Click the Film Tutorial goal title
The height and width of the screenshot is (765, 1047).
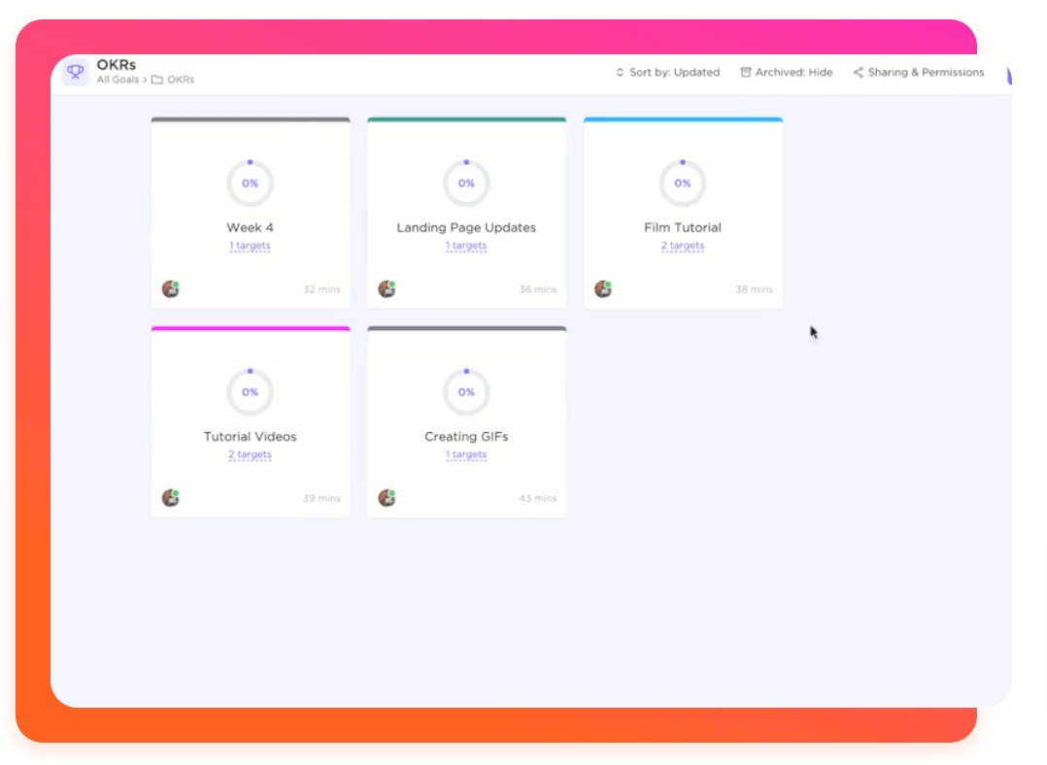tap(683, 228)
